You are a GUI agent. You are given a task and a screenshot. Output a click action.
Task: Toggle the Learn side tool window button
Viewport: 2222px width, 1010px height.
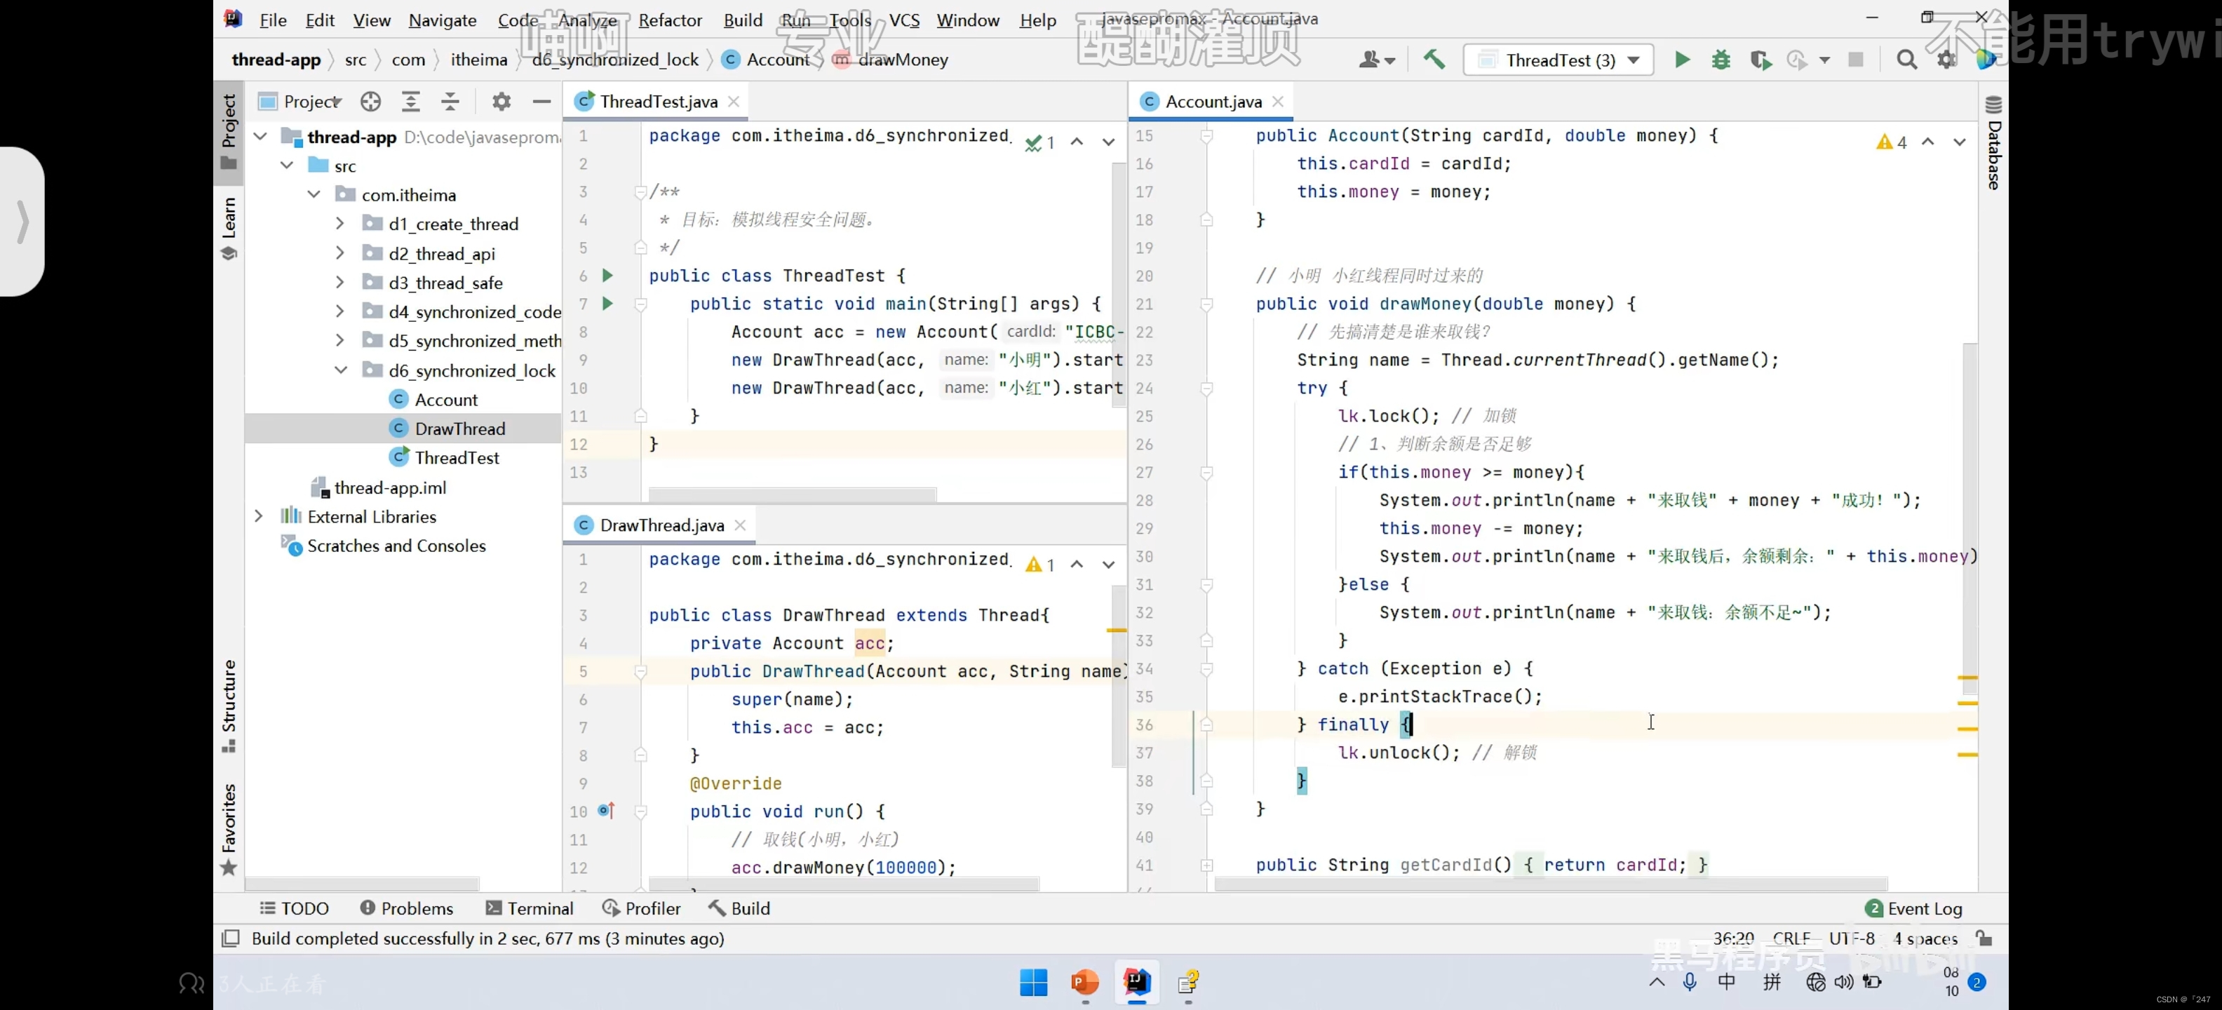pos(229,229)
